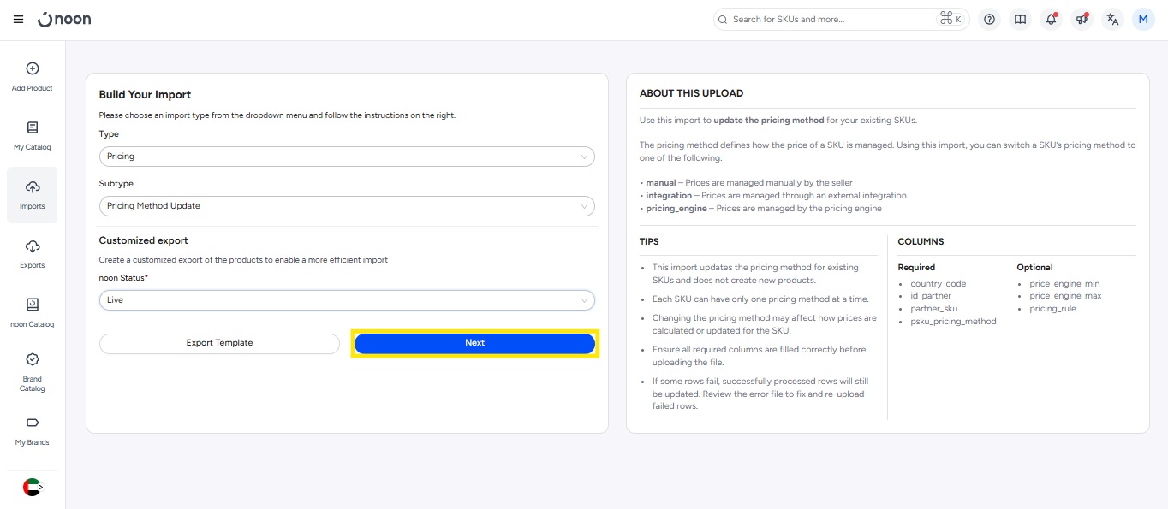
Task: Open the hamburger menu icon
Action: pyautogui.click(x=18, y=20)
